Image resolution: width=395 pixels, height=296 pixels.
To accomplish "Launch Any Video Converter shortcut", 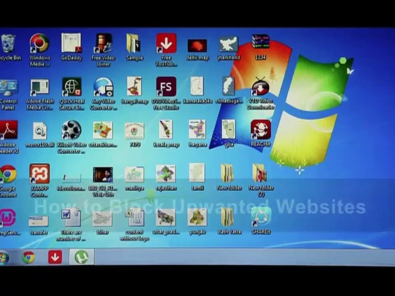I will coord(103,87).
